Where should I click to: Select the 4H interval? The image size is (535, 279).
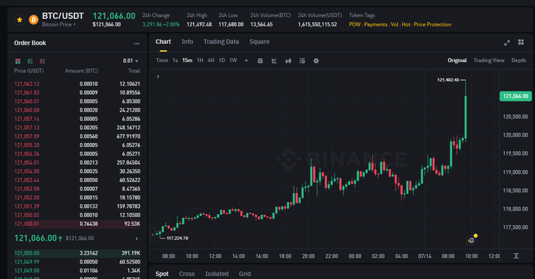(x=211, y=61)
